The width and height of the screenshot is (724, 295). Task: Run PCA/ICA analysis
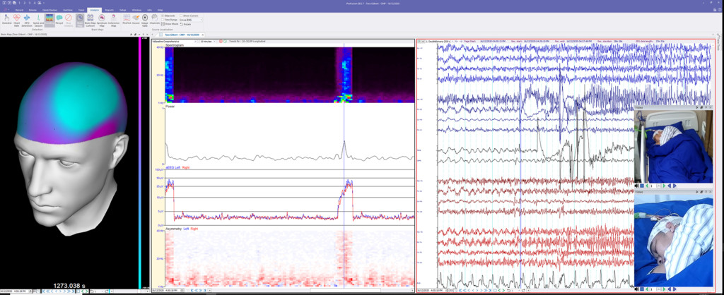point(127,19)
